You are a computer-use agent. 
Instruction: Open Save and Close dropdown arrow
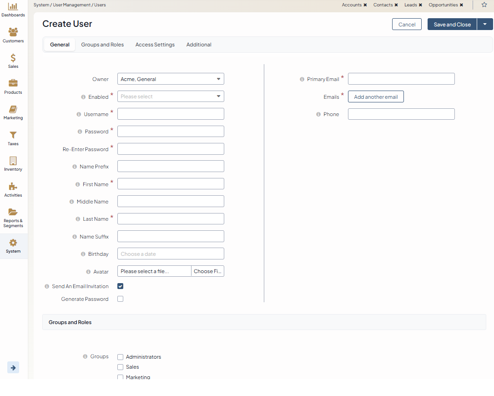[x=485, y=24]
